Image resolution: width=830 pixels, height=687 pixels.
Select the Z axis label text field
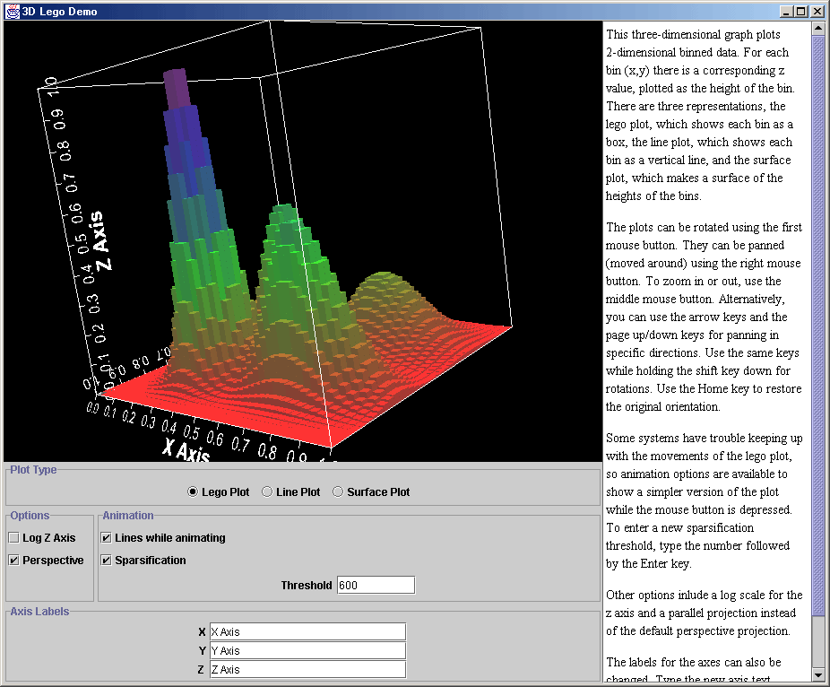tap(307, 670)
